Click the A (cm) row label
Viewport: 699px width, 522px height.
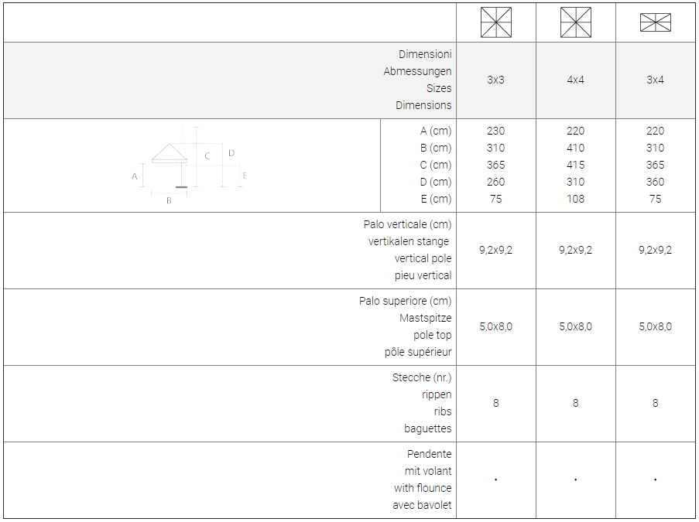(436, 131)
